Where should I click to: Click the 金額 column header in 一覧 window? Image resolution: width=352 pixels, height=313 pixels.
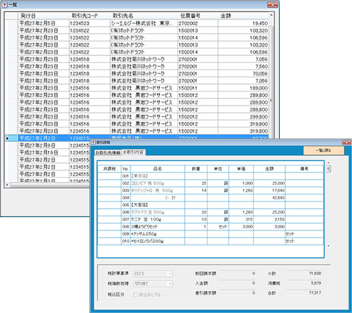click(243, 16)
